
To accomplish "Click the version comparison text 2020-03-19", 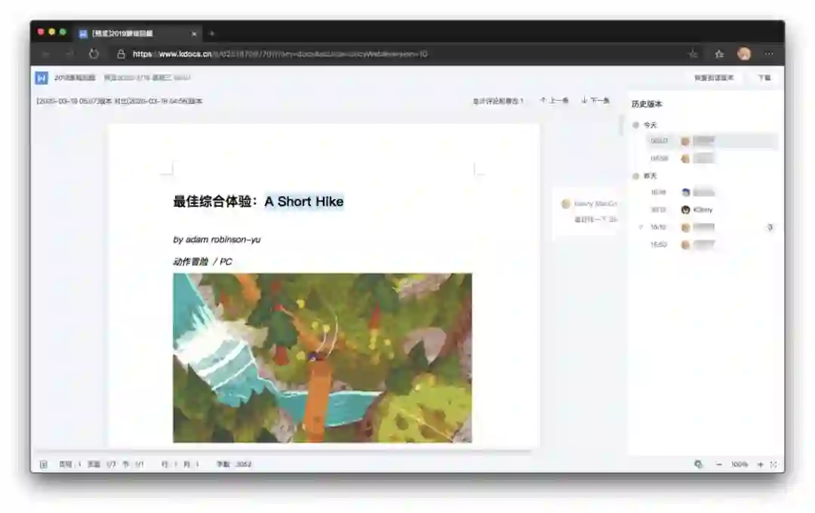I will (119, 101).
